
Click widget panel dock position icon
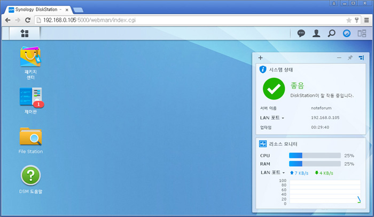(361, 58)
